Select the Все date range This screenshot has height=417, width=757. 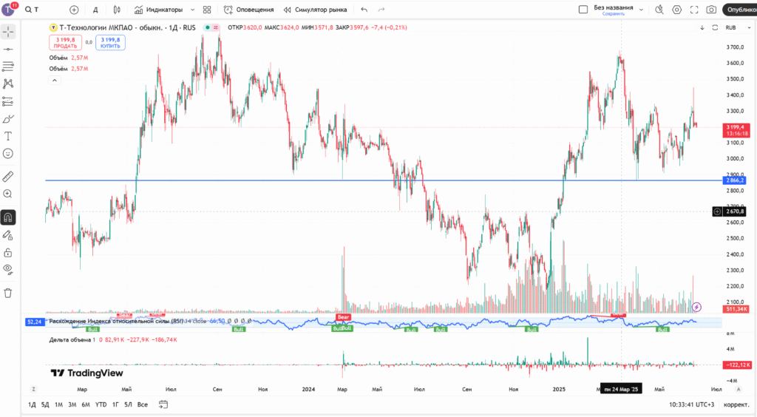[143, 404]
